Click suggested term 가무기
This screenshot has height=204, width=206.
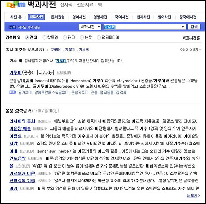[70, 50]
